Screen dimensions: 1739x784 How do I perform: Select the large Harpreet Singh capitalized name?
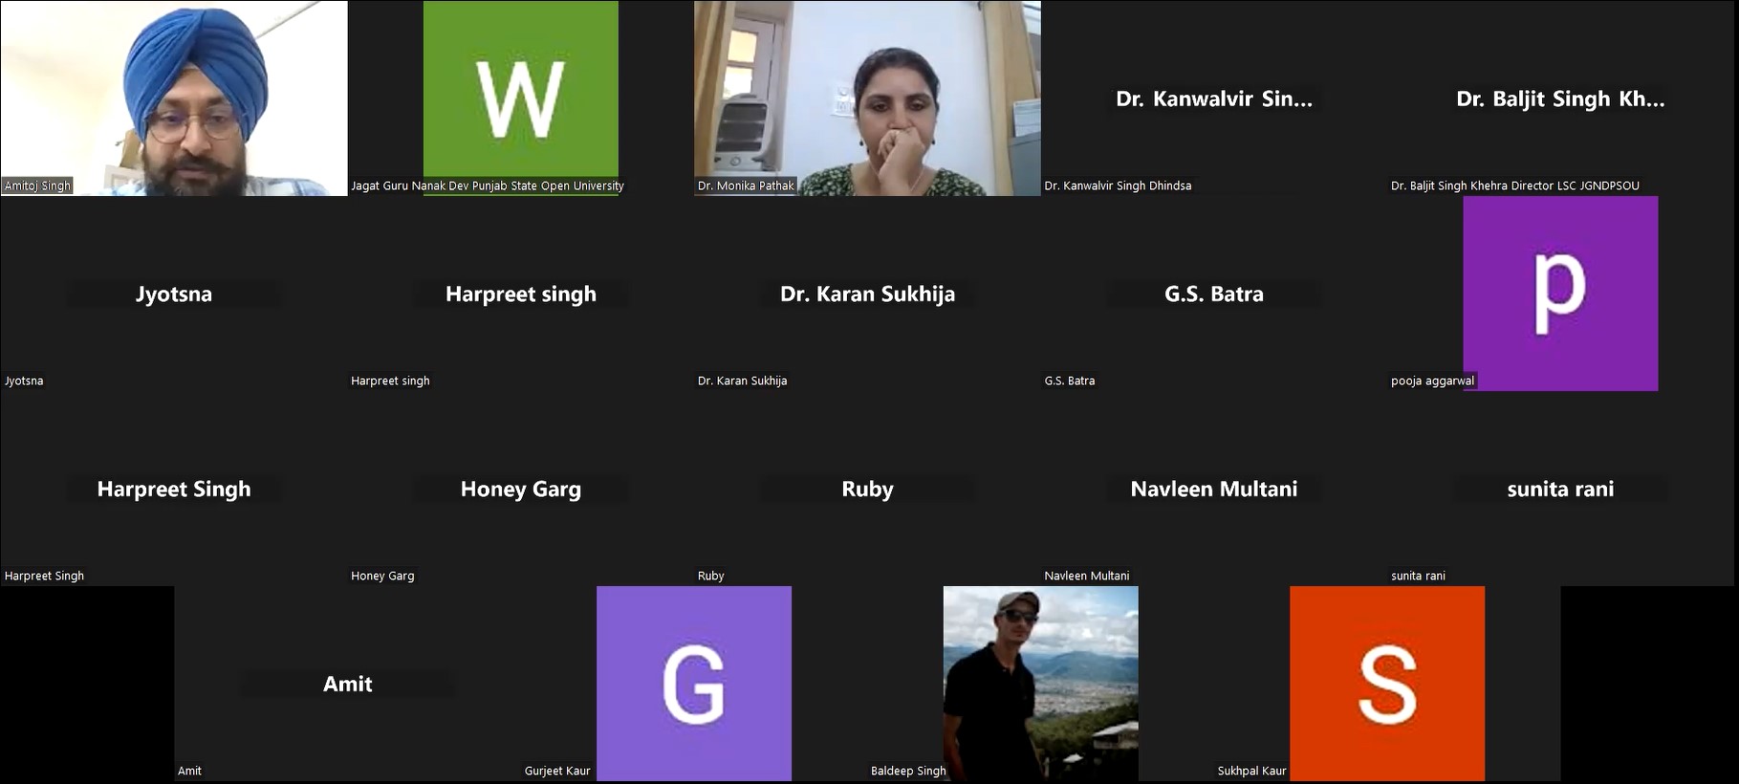(x=174, y=489)
